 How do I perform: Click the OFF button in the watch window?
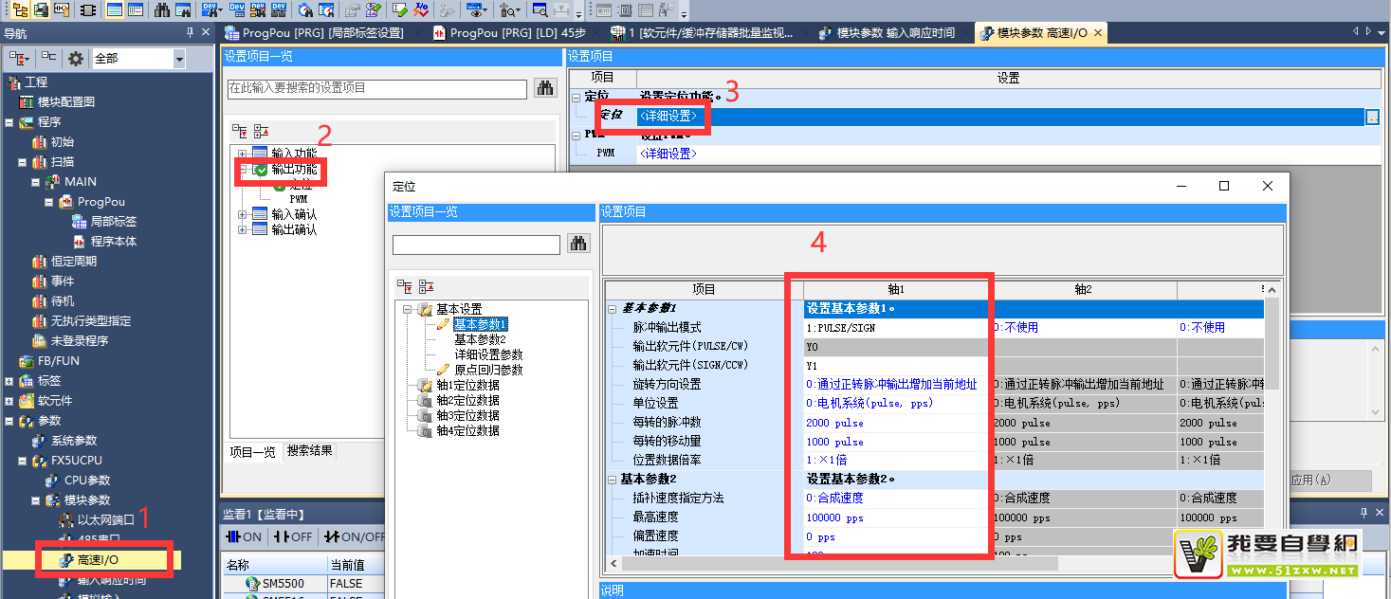pos(293,536)
